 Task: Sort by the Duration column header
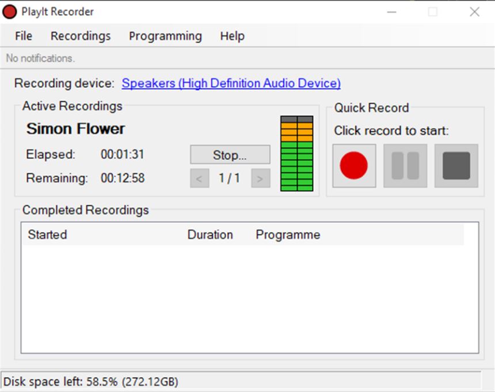pyautogui.click(x=210, y=235)
